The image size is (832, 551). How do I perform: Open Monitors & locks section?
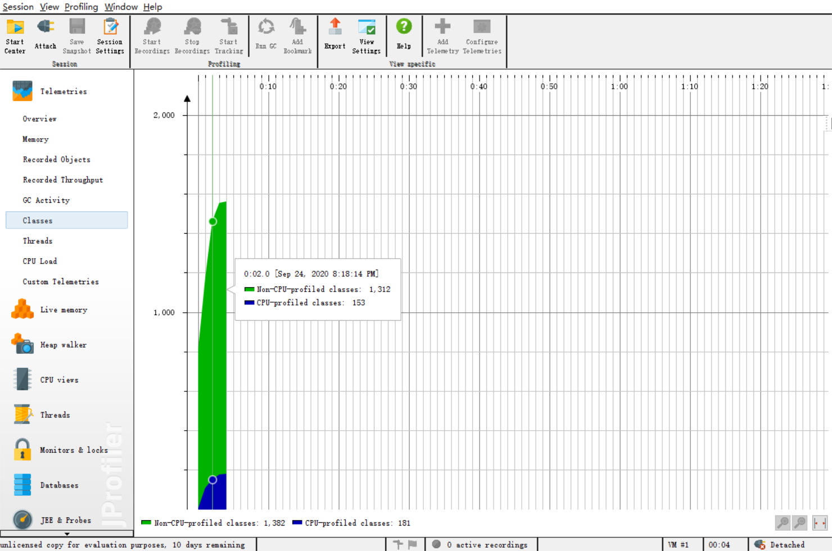[60, 450]
